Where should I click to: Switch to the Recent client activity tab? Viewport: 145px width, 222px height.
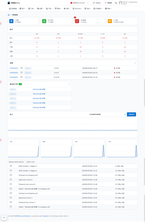16,162
